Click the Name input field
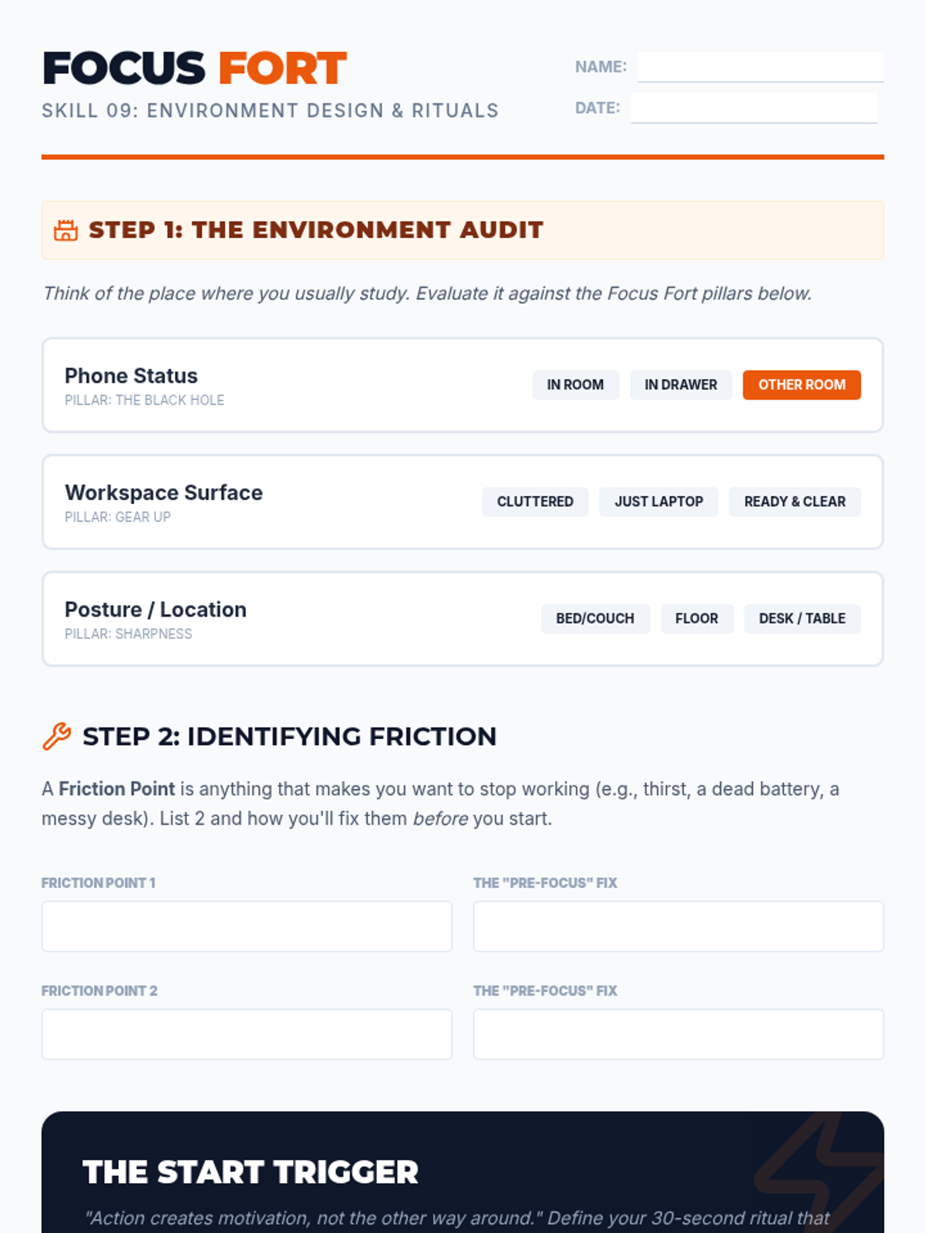925x1233 pixels. tap(760, 66)
